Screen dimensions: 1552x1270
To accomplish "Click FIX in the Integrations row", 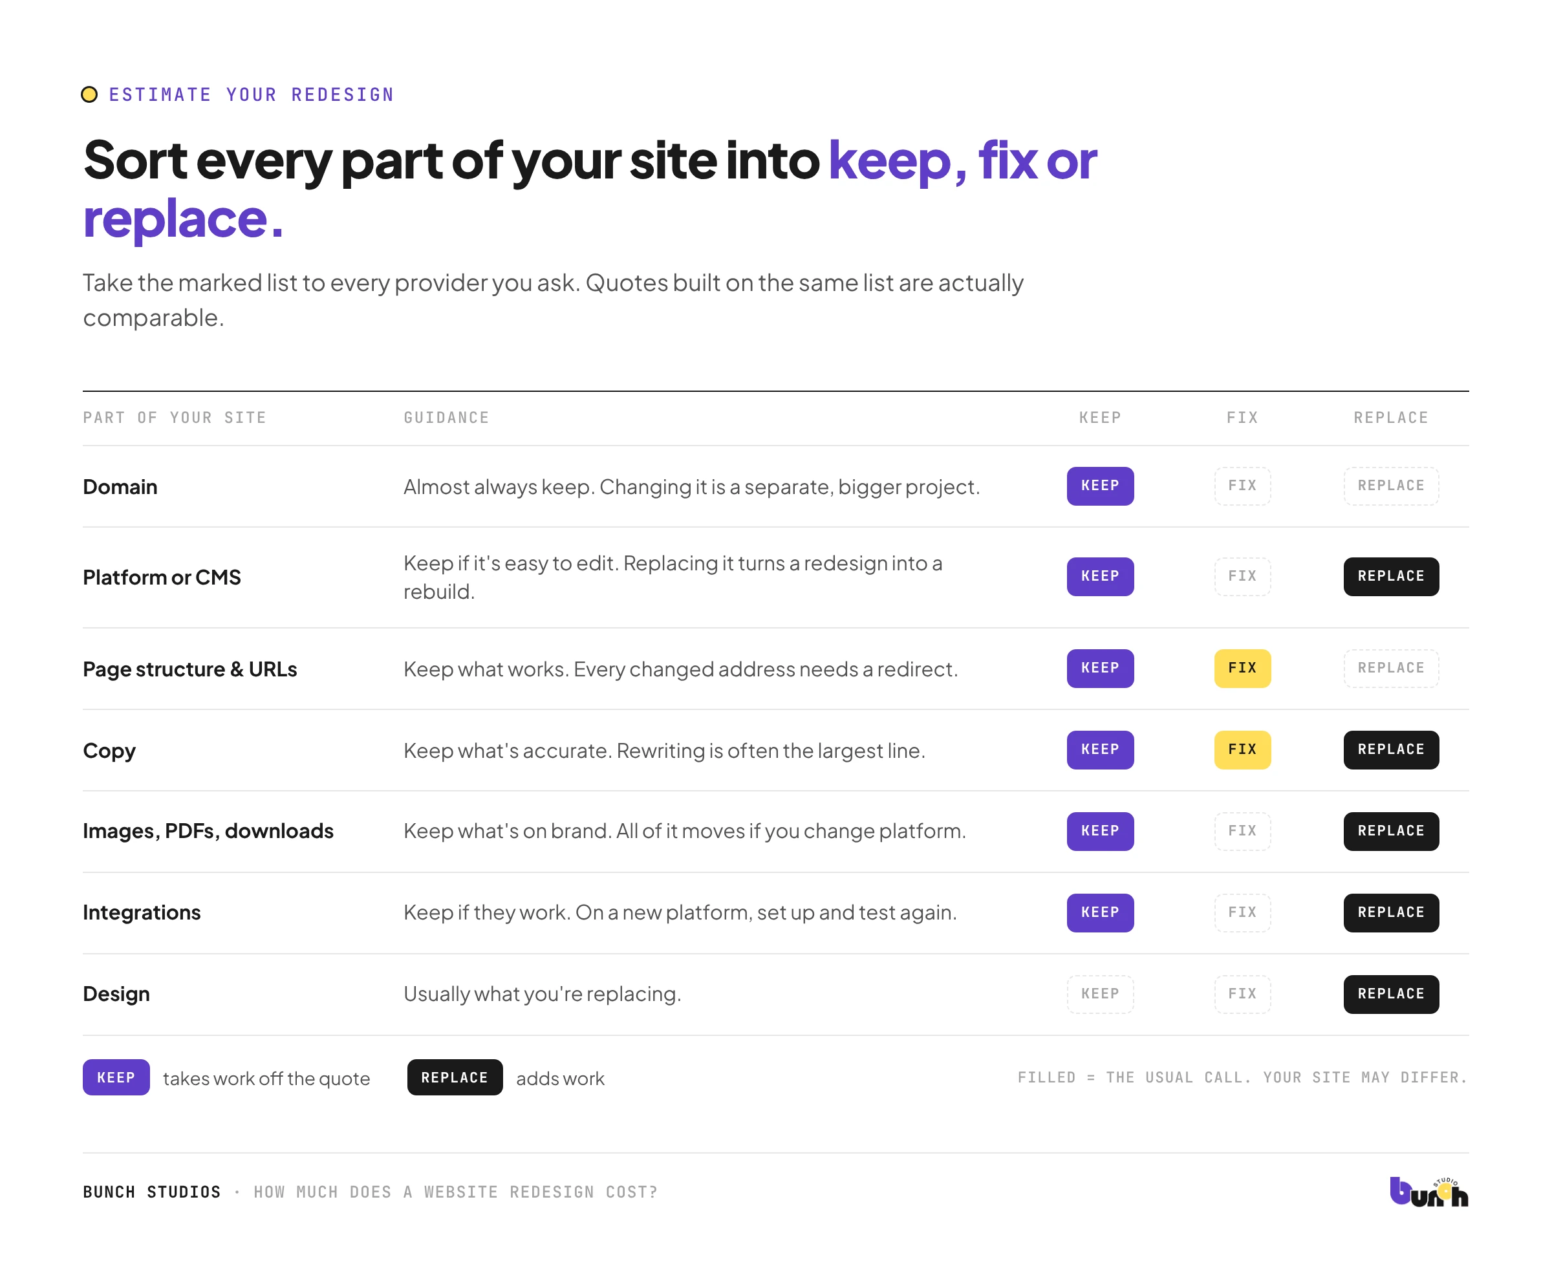I will point(1242,912).
